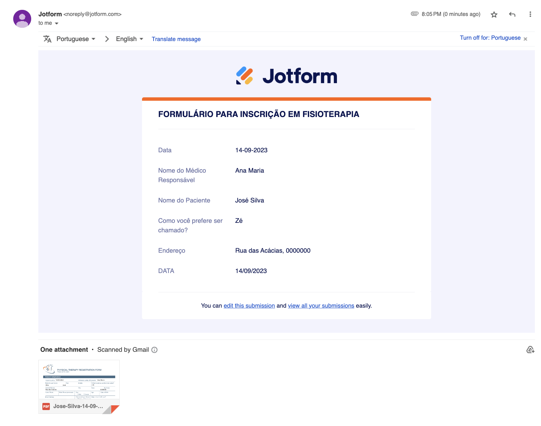This screenshot has height=426, width=541.
Task: Open the English target language dropdown
Action: pyautogui.click(x=129, y=39)
